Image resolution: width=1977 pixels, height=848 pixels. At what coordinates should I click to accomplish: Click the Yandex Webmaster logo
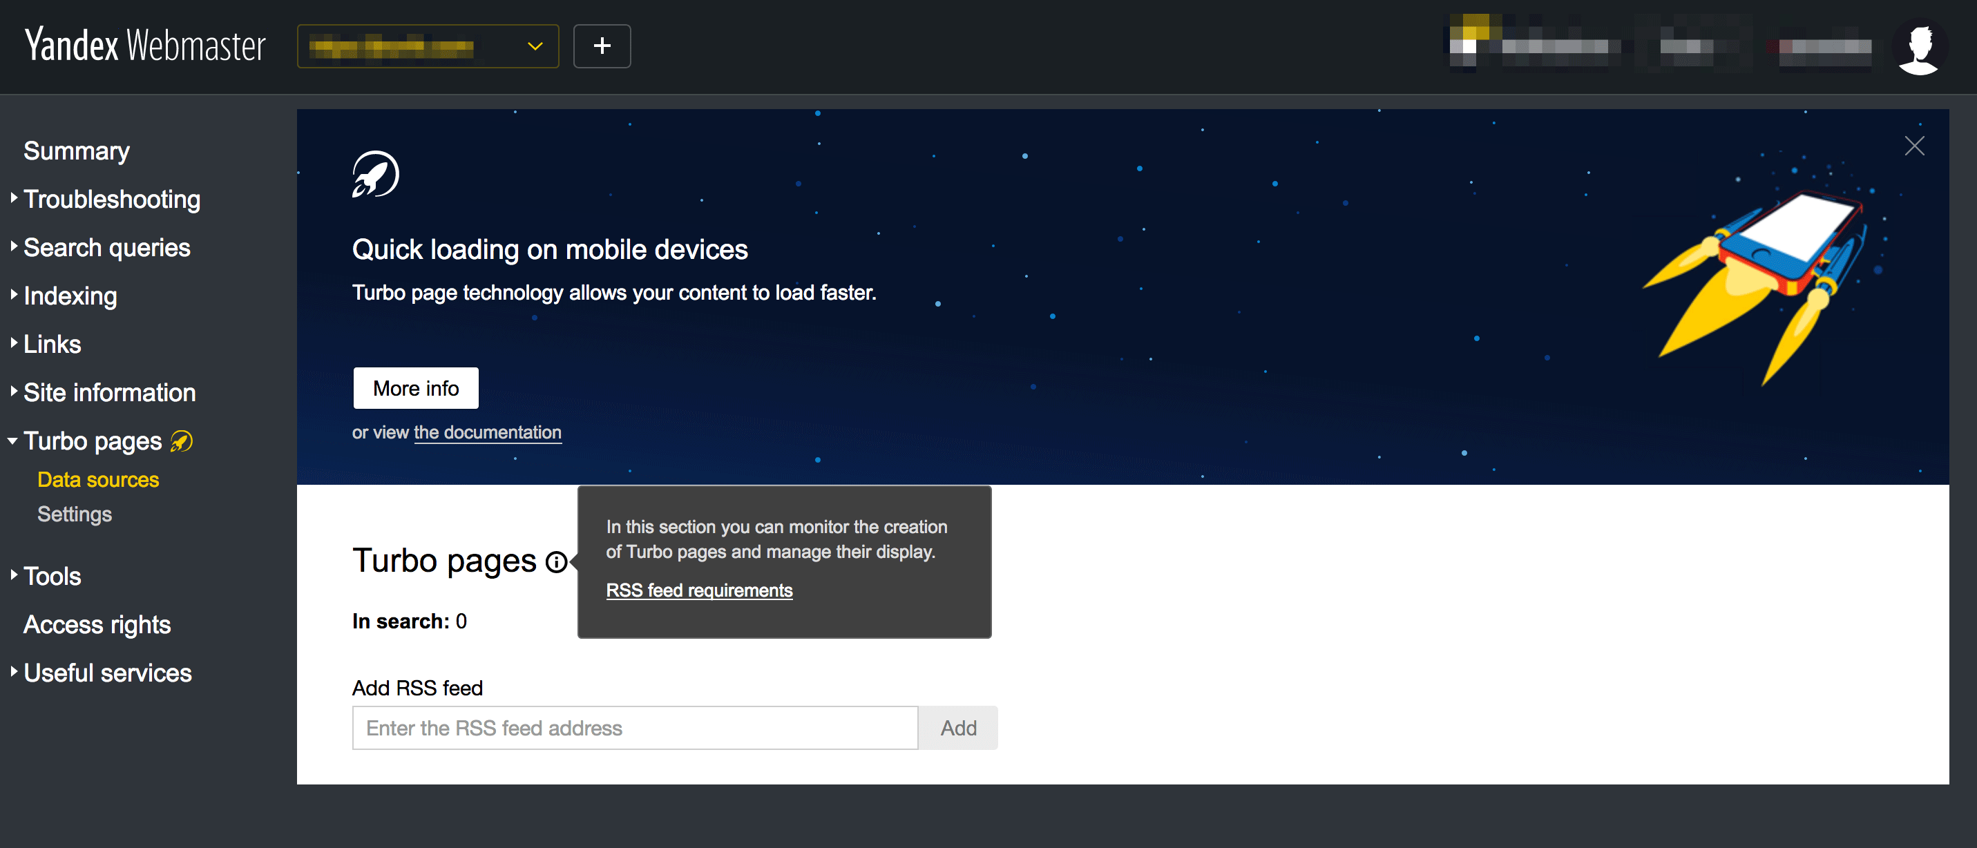[144, 46]
